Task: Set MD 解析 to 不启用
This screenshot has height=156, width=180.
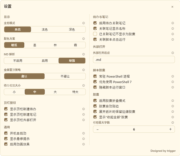Action: [x=18, y=61]
